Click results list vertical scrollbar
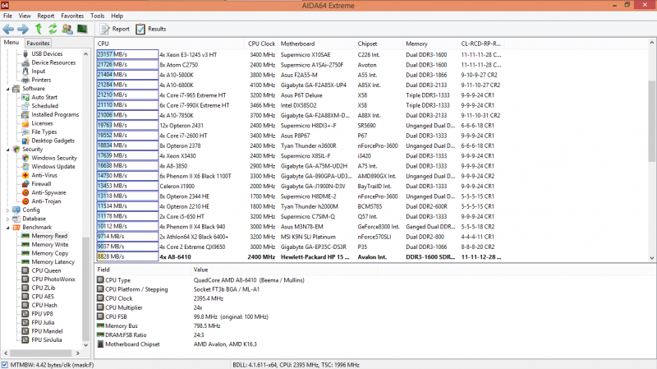 coord(652,150)
